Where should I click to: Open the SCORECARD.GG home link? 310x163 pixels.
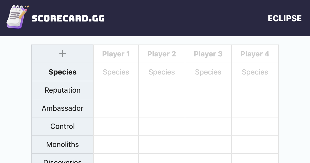pyautogui.click(x=68, y=18)
